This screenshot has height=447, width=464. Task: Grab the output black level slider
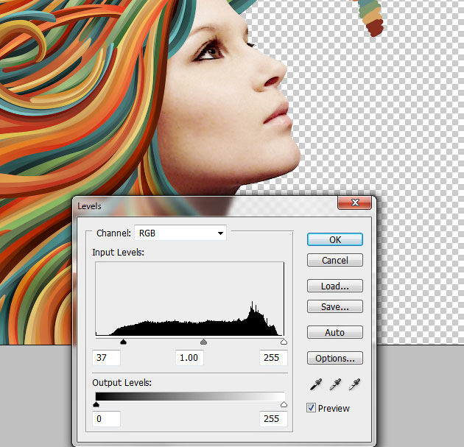[96, 404]
